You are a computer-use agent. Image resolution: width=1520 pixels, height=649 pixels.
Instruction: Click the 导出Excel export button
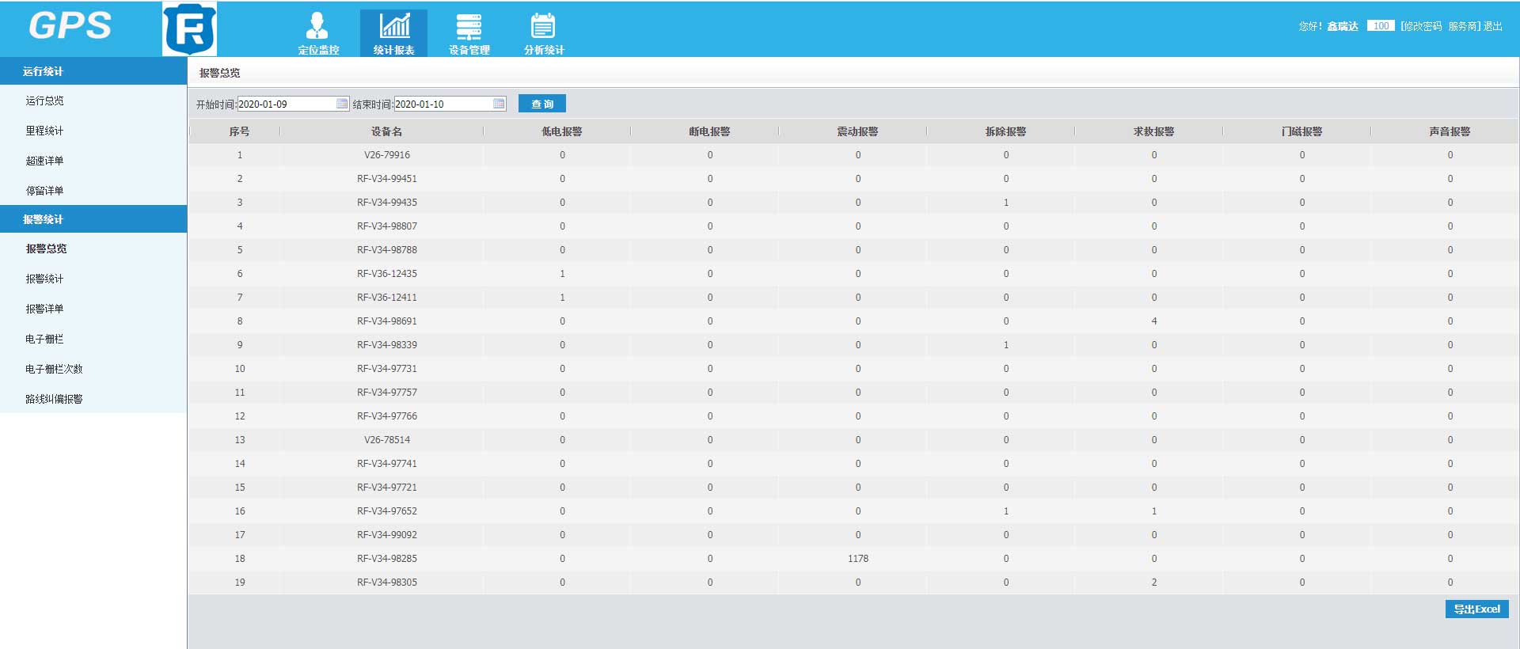click(x=1476, y=609)
